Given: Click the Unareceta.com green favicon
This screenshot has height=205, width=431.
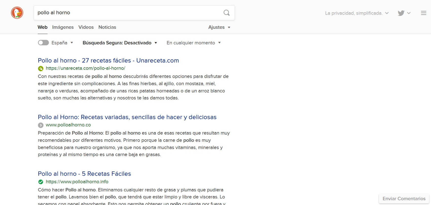Looking at the screenshot, I should 41,68.
